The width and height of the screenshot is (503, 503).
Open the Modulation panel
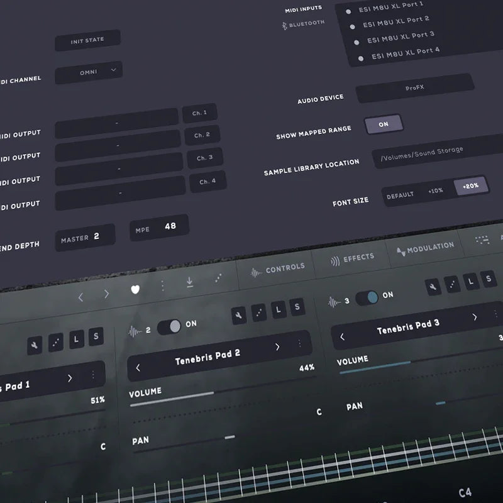pyautogui.click(x=429, y=248)
